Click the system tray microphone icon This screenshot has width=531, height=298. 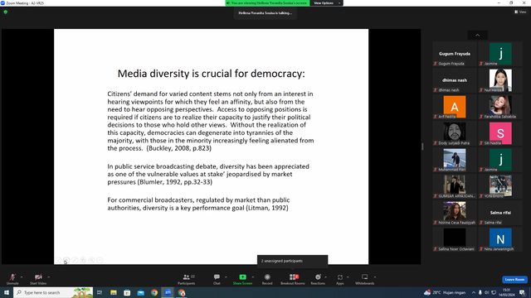click(480, 292)
